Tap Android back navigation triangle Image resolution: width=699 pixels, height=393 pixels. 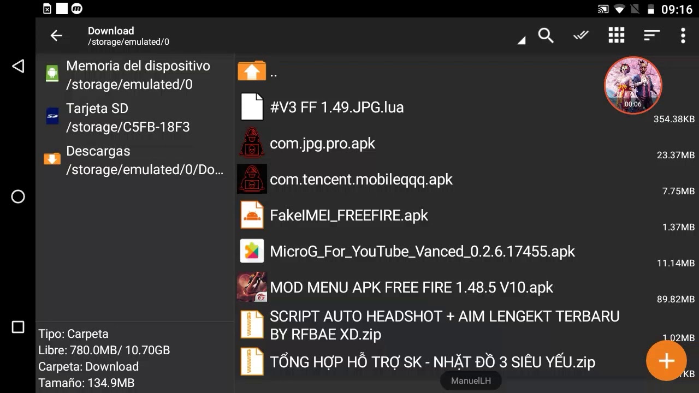(x=18, y=66)
